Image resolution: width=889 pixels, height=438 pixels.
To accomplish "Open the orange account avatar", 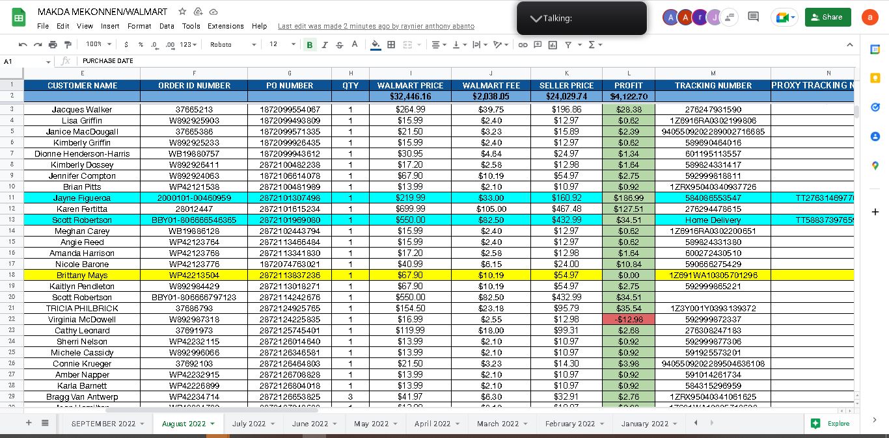I will pyautogui.click(x=870, y=18).
